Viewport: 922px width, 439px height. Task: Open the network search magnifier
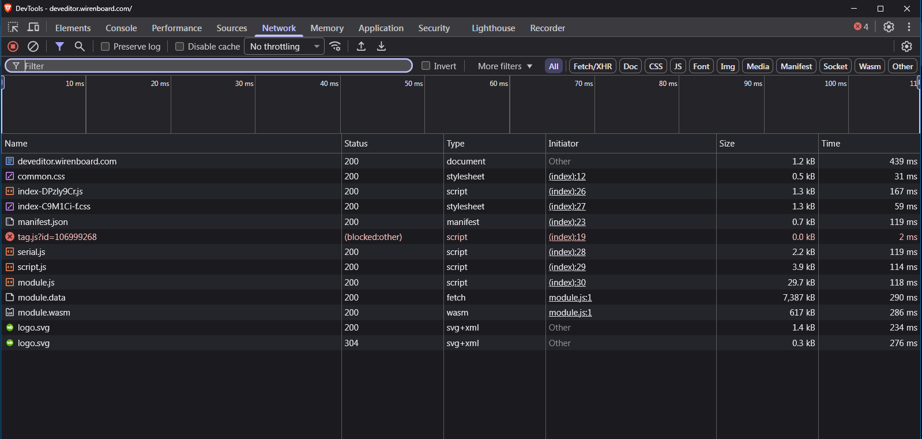(x=80, y=46)
